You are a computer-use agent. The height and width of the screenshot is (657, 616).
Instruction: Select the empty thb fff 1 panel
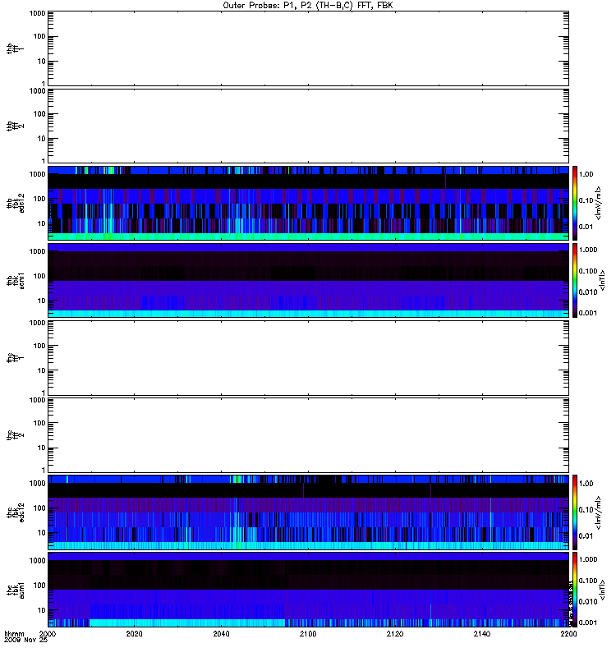(309, 48)
